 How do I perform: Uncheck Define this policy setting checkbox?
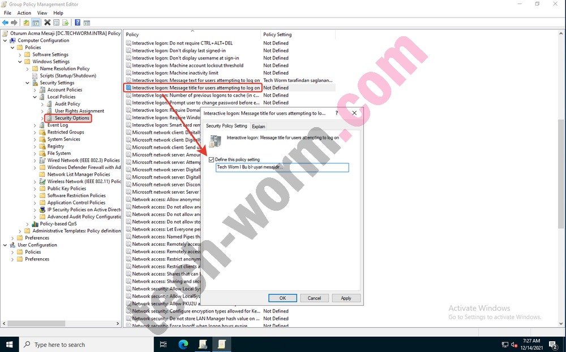[x=212, y=160]
